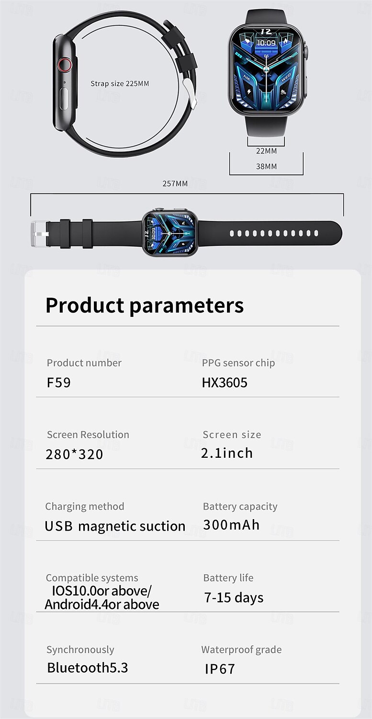Image resolution: width=372 pixels, height=719 pixels.
Task: Click the watch face in the front view
Action: click(266, 69)
